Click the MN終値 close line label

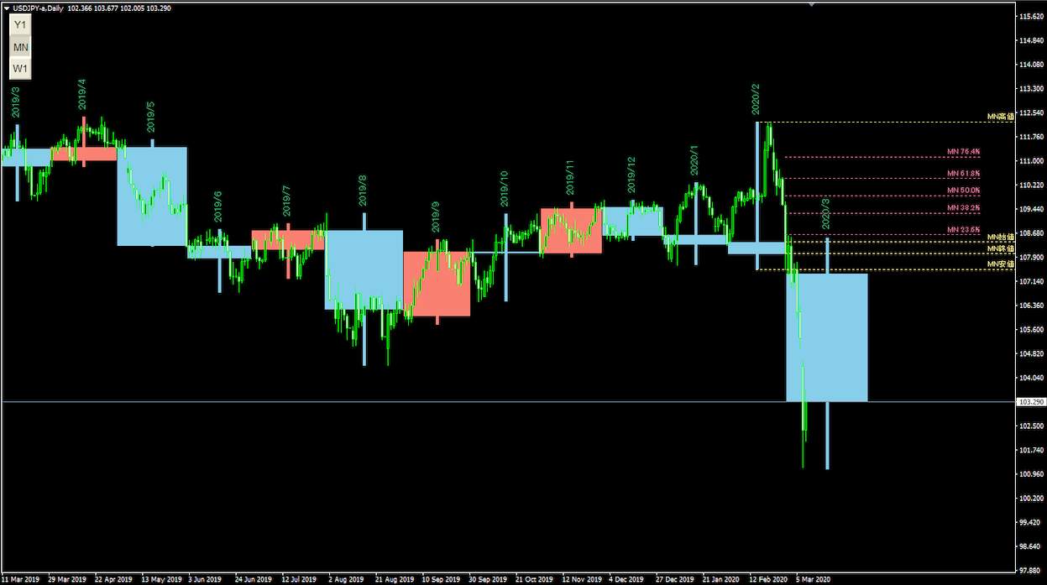1000,249
